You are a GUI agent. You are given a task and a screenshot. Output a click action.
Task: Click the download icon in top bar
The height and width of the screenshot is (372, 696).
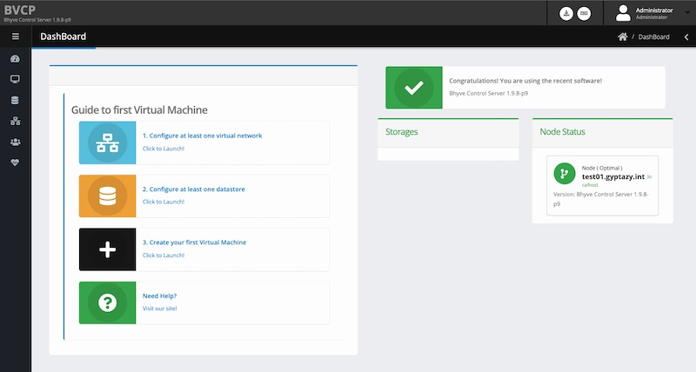(565, 13)
